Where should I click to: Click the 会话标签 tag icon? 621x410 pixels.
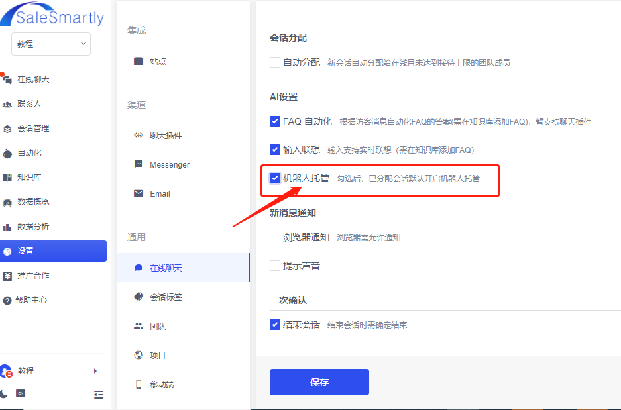[139, 297]
